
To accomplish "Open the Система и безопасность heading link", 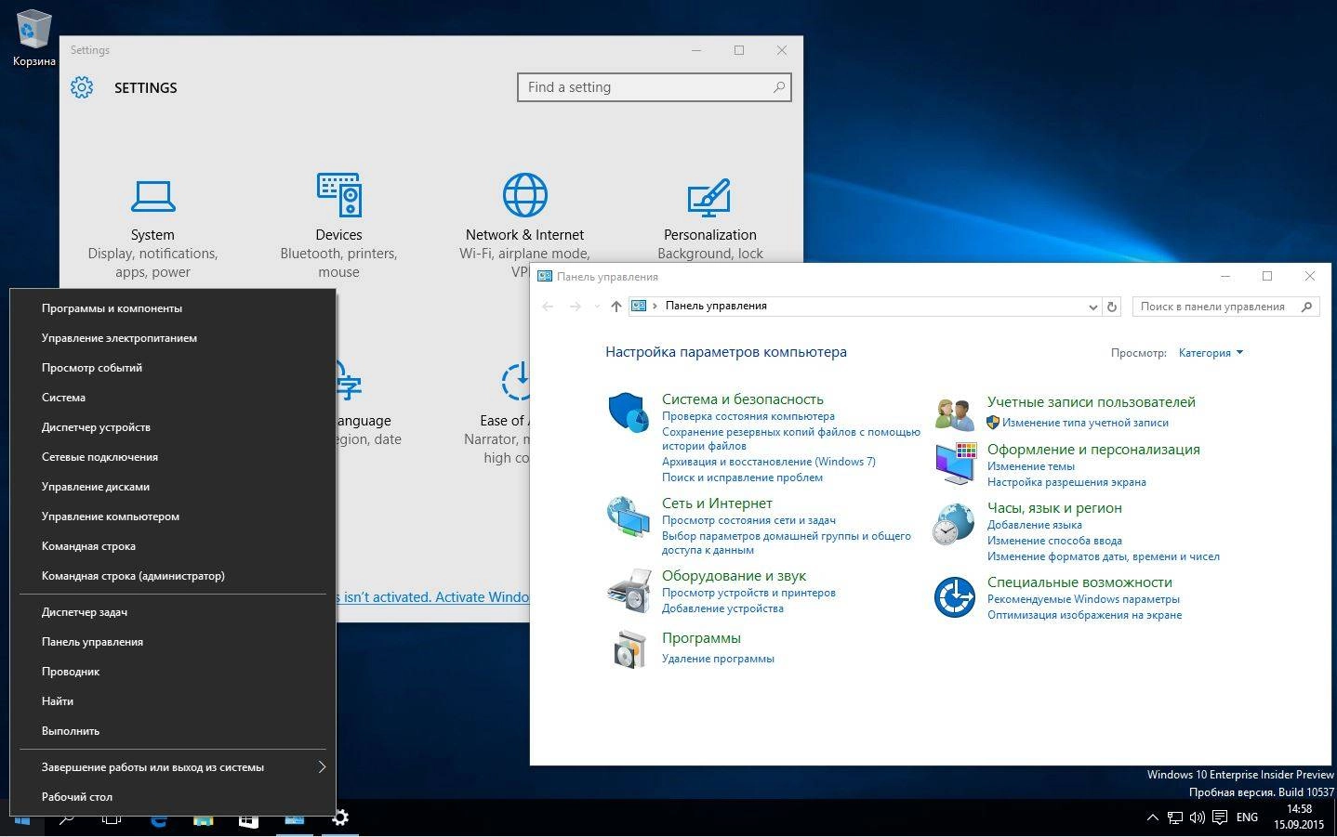I will click(x=742, y=399).
